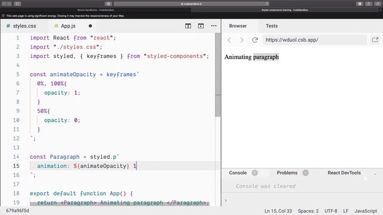Change indentation via Spaces: 2
The image size is (383, 215).
tap(308, 211)
